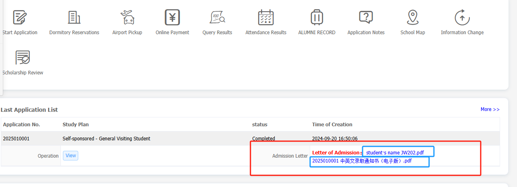Click the Query Results icon
Image resolution: width=517 pixels, height=187 pixels.
click(217, 18)
